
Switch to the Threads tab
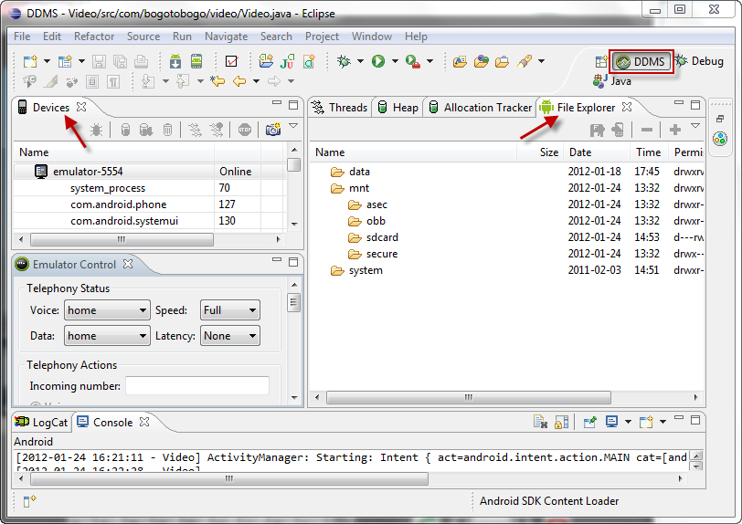coord(340,108)
